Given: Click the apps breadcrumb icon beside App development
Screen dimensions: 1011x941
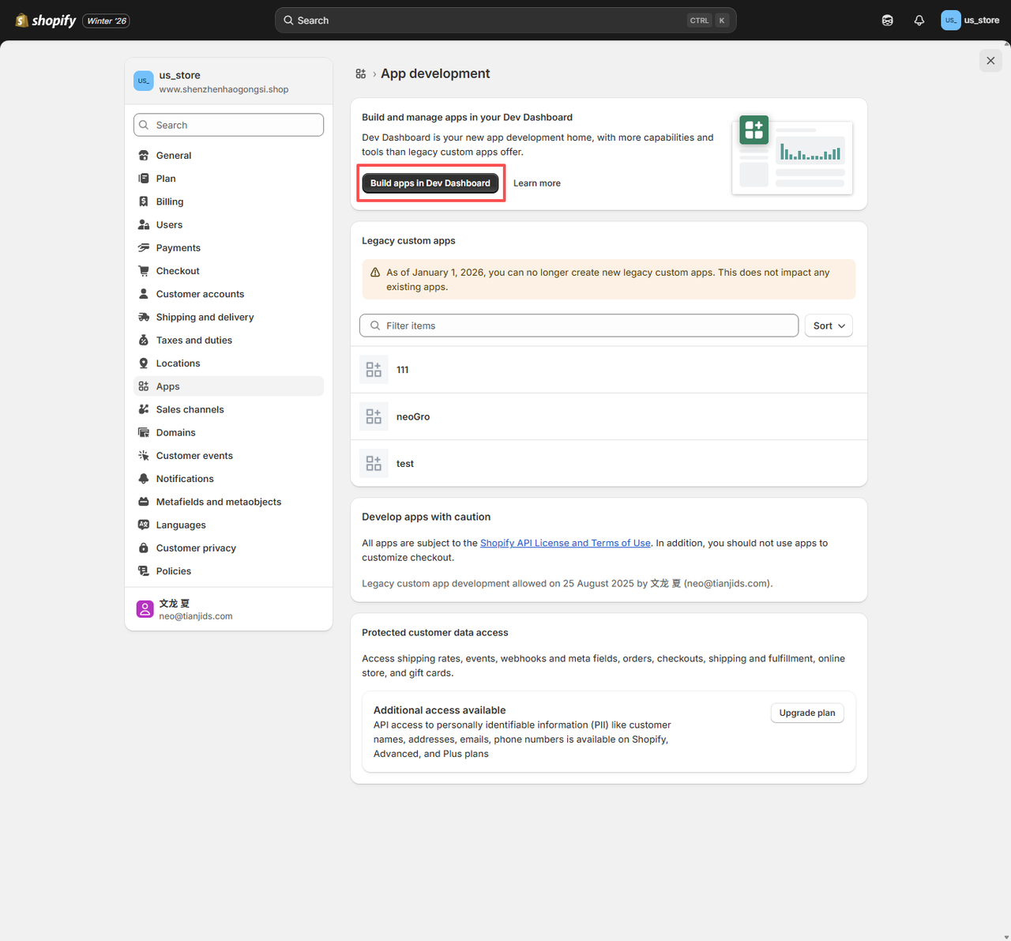Looking at the screenshot, I should pos(361,73).
